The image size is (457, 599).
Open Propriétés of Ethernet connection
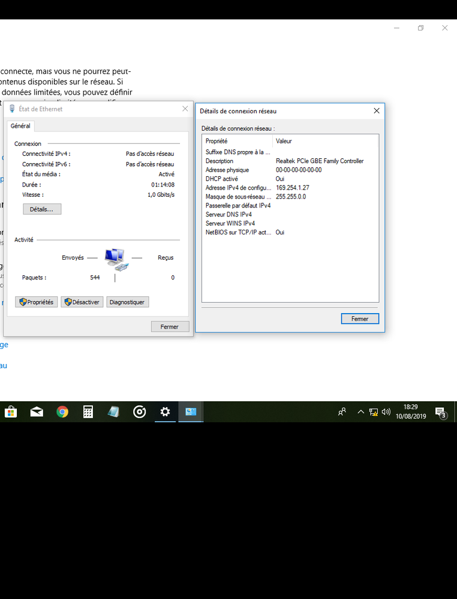click(x=36, y=302)
